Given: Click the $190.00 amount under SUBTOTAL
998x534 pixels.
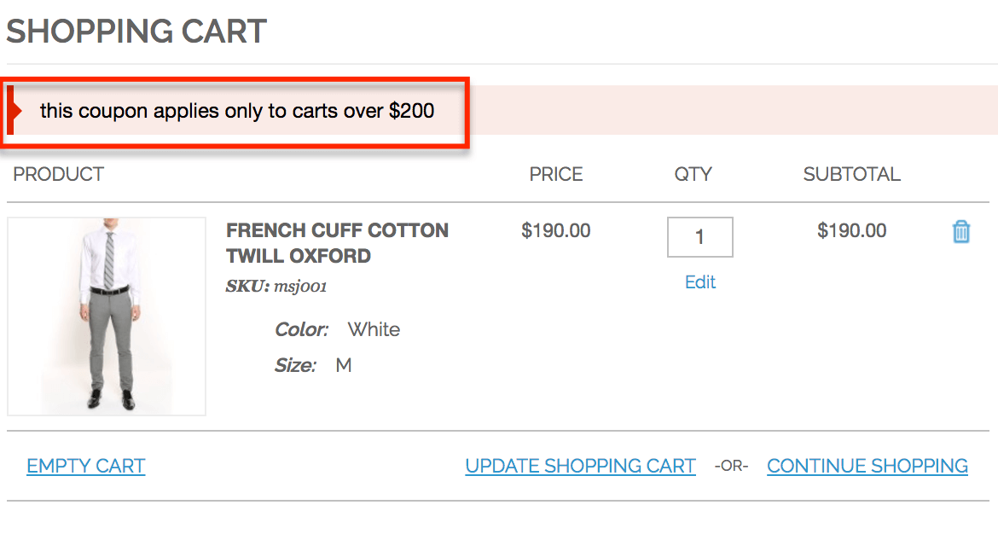Looking at the screenshot, I should click(851, 230).
